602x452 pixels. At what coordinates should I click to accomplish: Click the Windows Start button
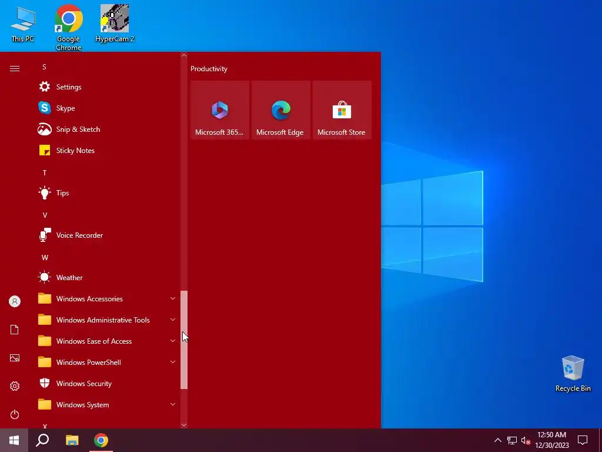click(14, 440)
